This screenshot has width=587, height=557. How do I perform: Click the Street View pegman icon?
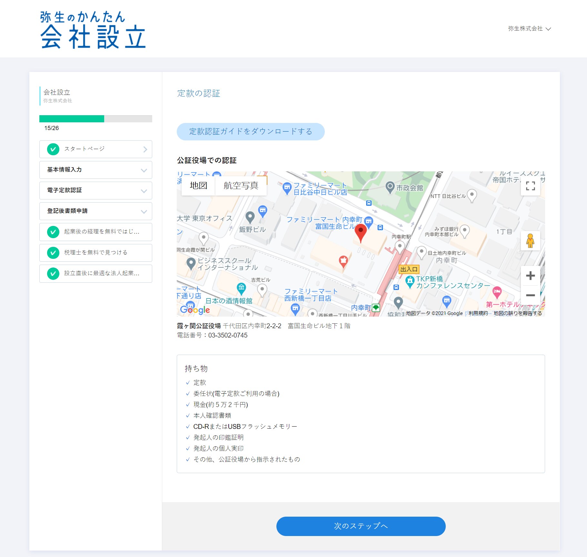click(x=531, y=241)
